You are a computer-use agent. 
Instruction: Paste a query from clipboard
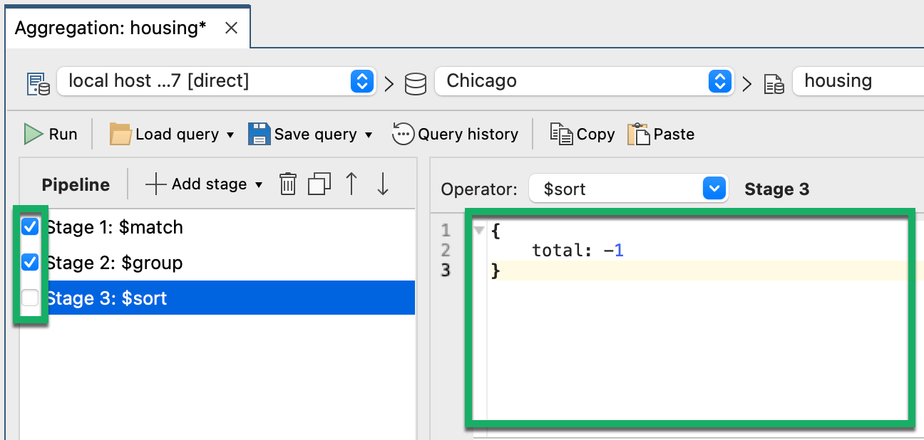[660, 134]
